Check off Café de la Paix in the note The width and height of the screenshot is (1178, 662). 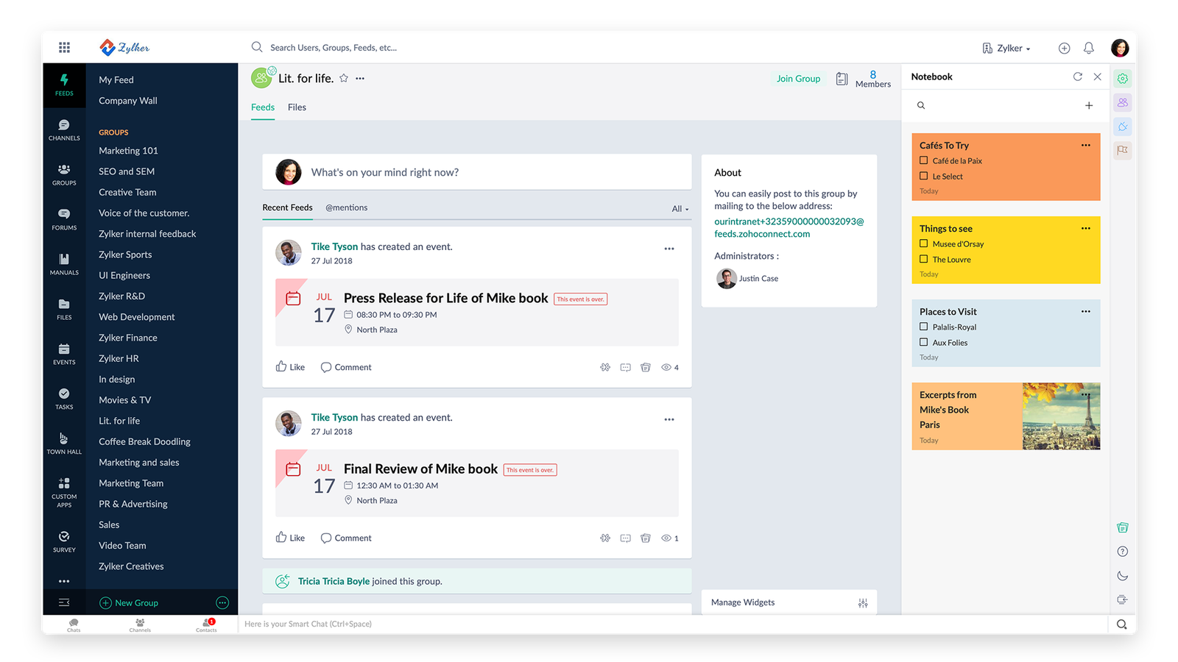click(x=924, y=160)
